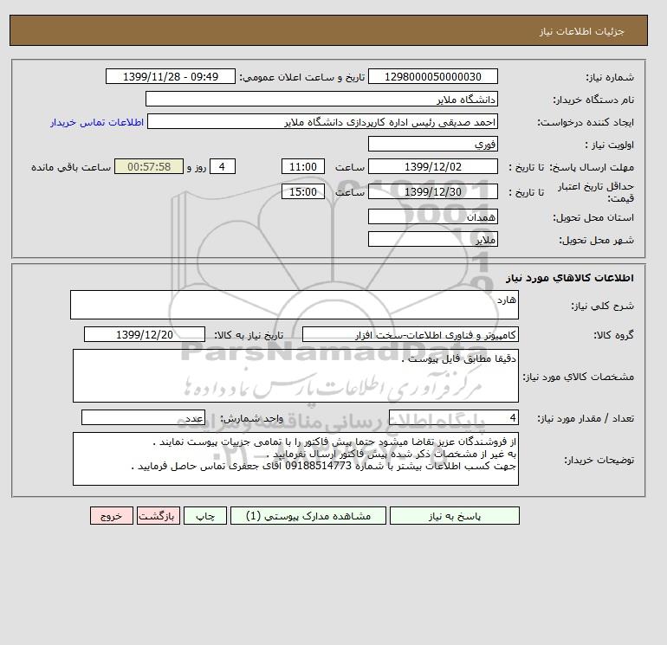Click the label 'شهر محل تحویل:'
The image size is (667, 645).
pyautogui.click(x=596, y=240)
